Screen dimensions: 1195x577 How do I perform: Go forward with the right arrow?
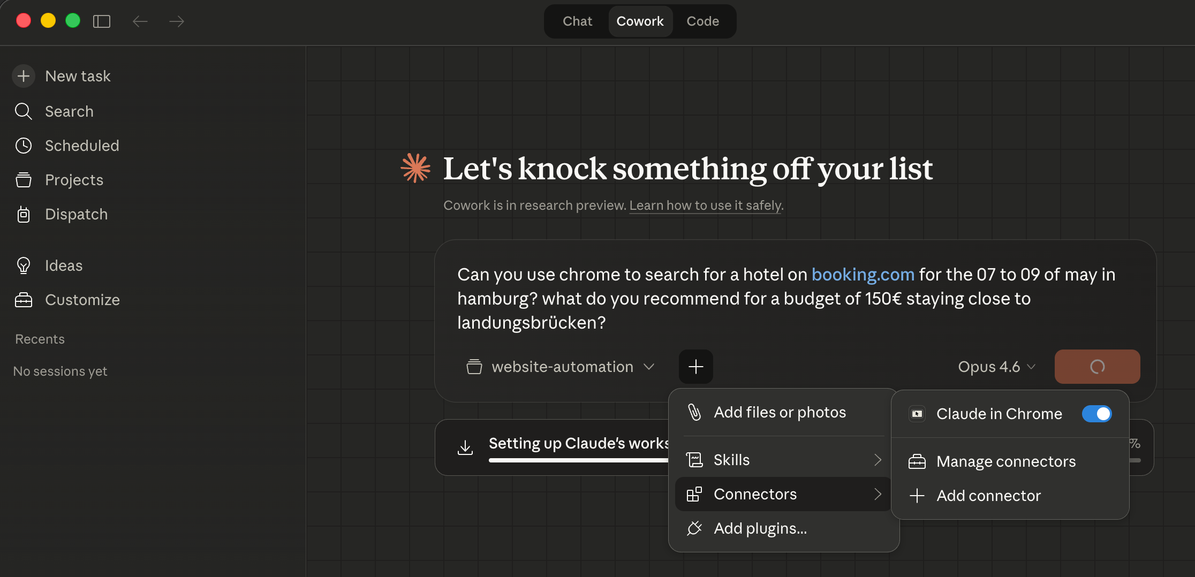[x=177, y=21]
